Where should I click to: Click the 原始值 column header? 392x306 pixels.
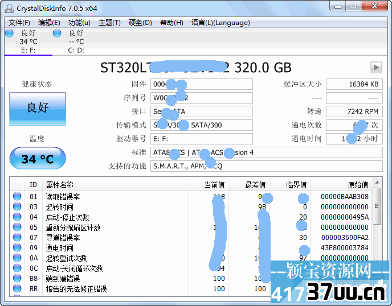pos(341,185)
